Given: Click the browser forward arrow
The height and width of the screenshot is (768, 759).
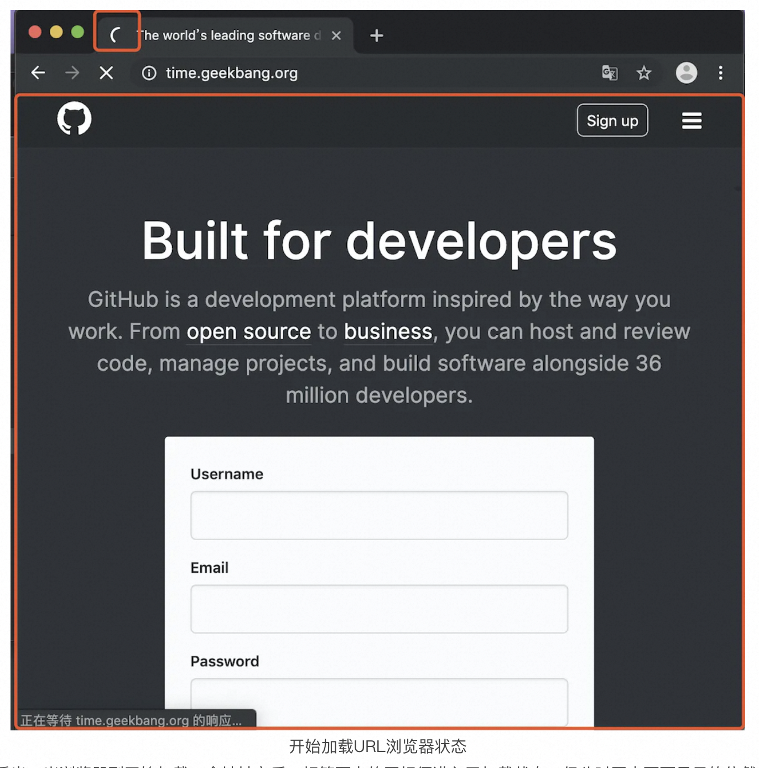Looking at the screenshot, I should [72, 72].
